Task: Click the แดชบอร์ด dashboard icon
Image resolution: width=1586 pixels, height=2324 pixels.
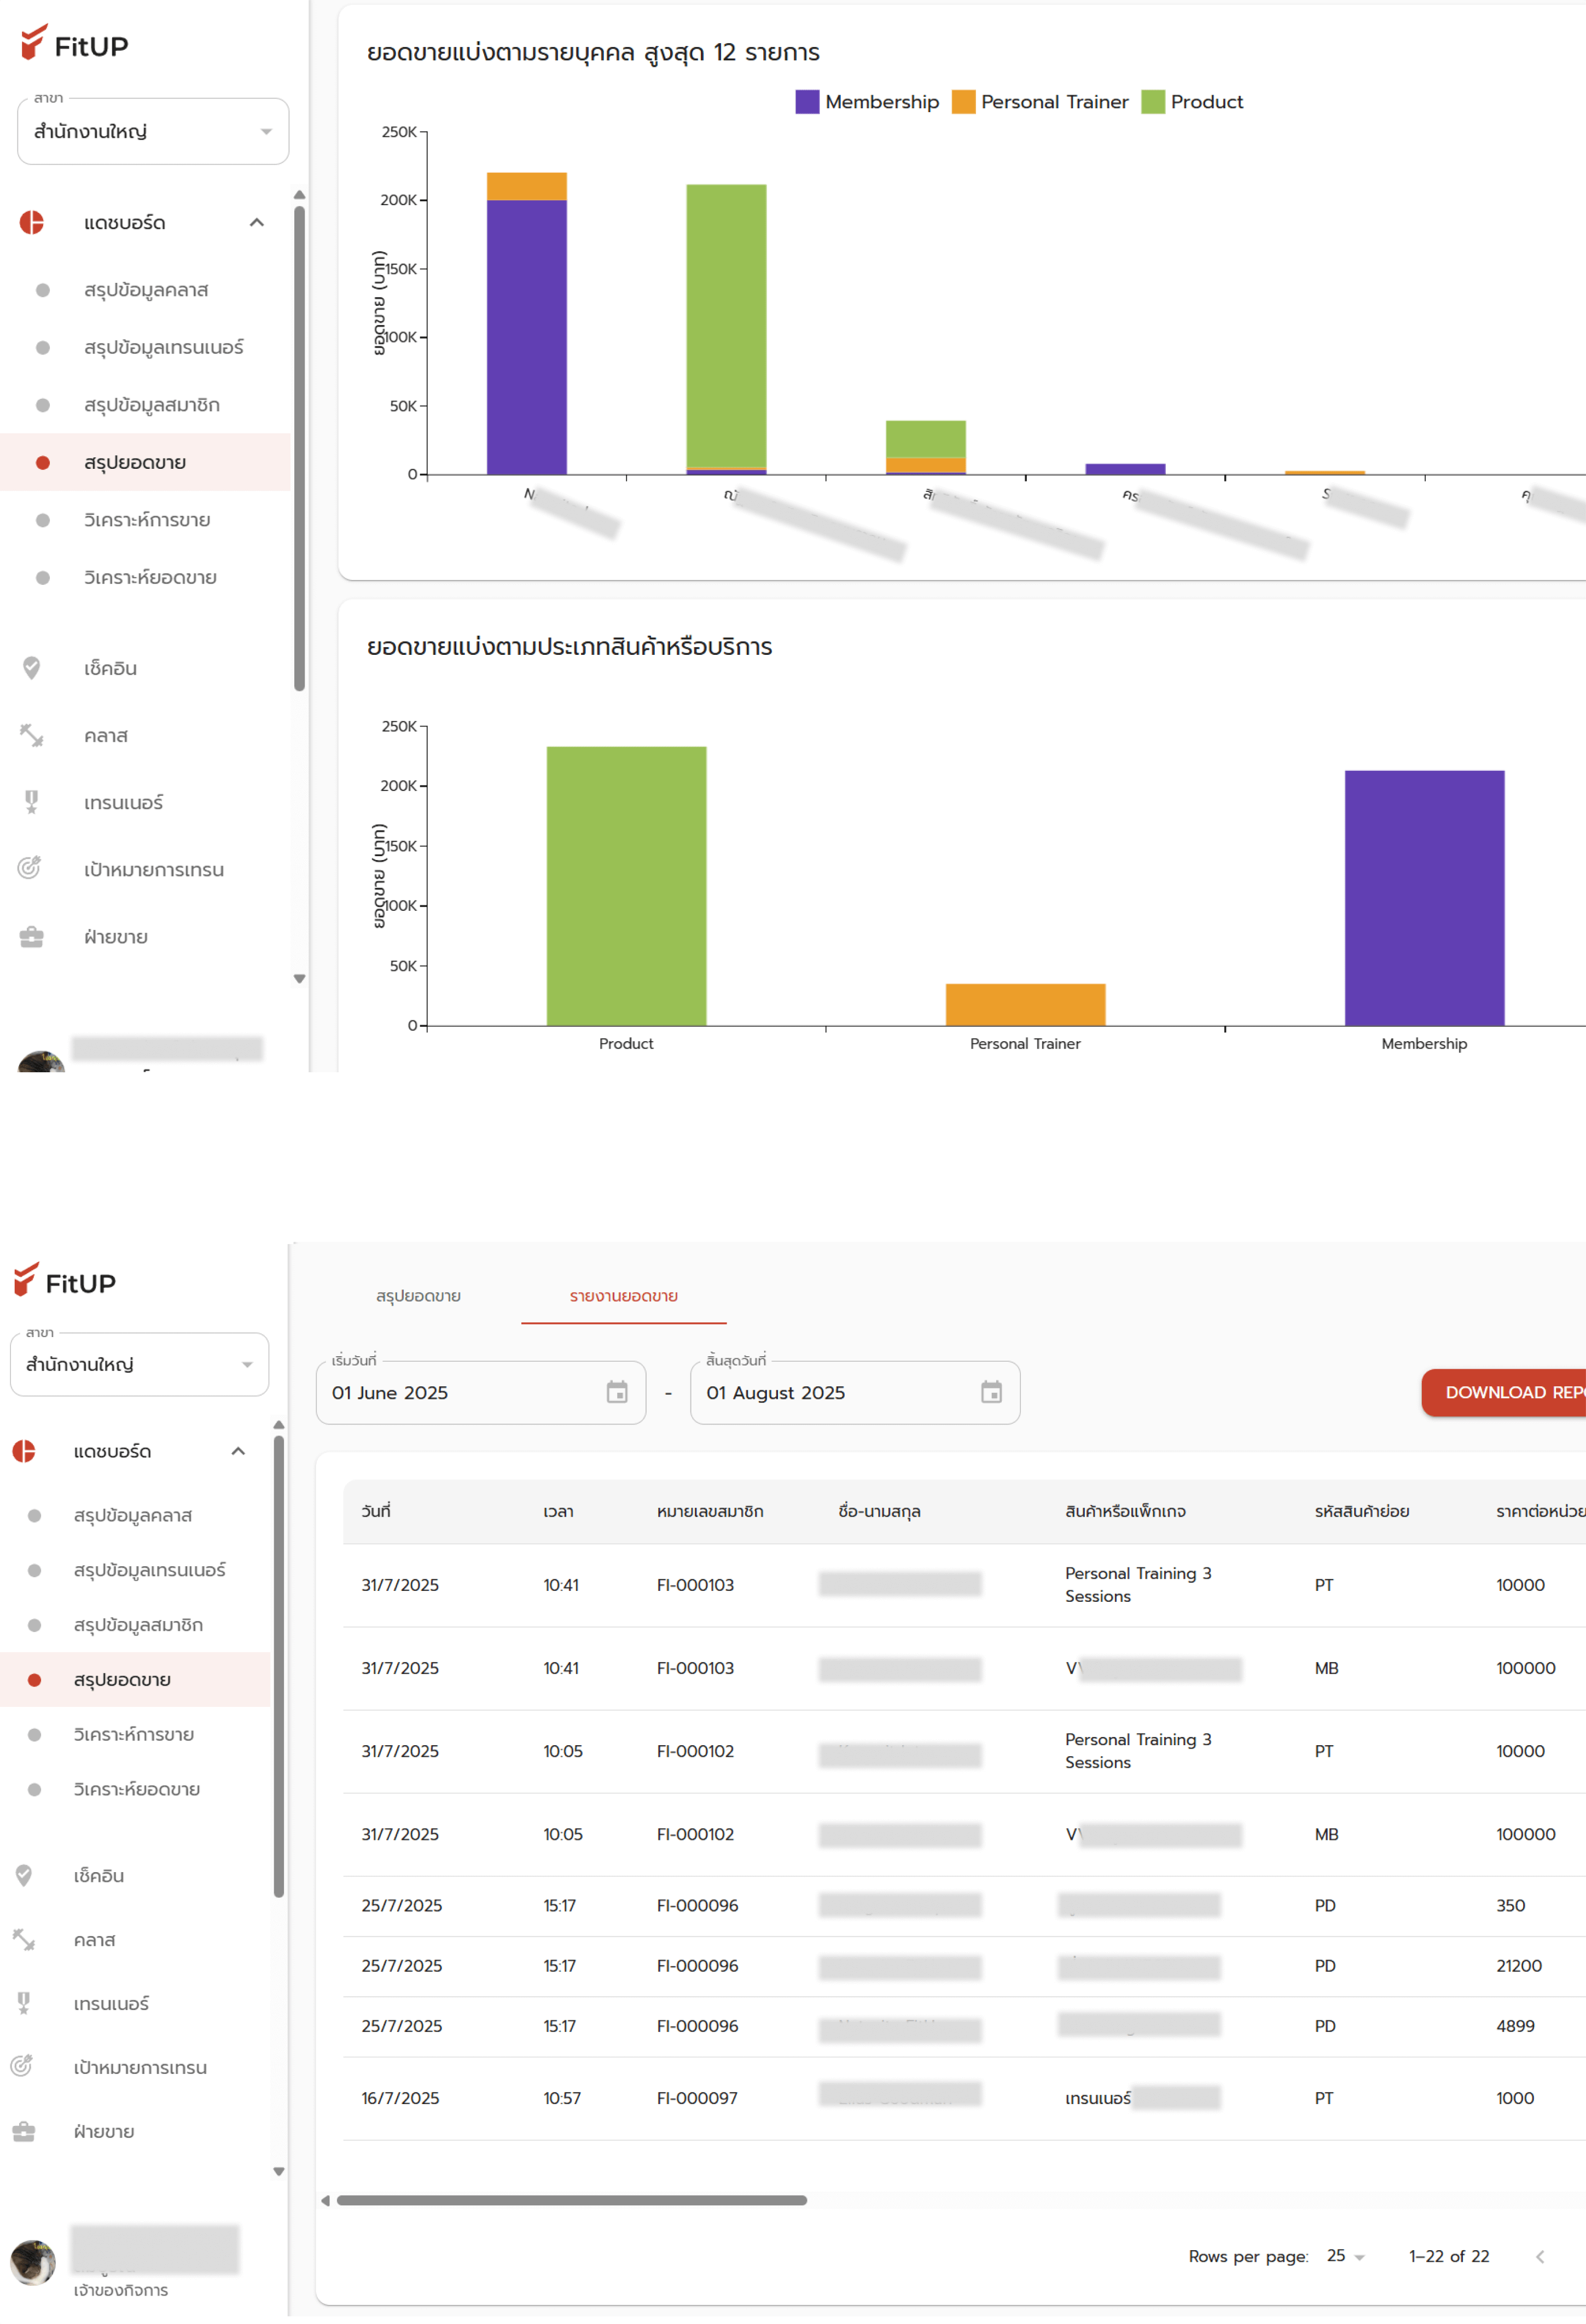Action: [31, 222]
